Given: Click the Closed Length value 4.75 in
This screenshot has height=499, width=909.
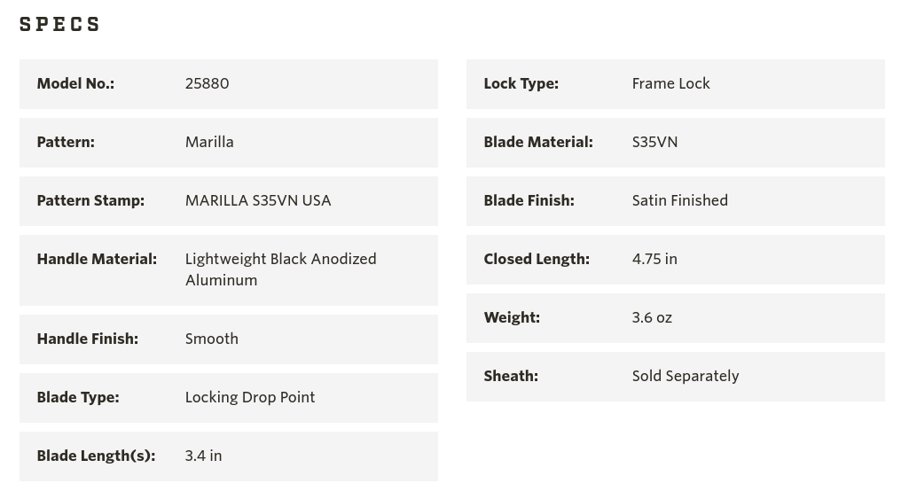Looking at the screenshot, I should point(654,259).
